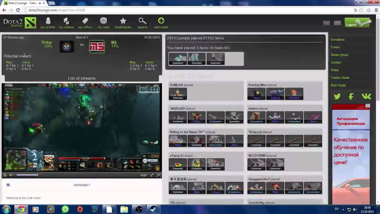Open my profile page
The width and height of the screenshot is (380, 214).
click(x=48, y=23)
